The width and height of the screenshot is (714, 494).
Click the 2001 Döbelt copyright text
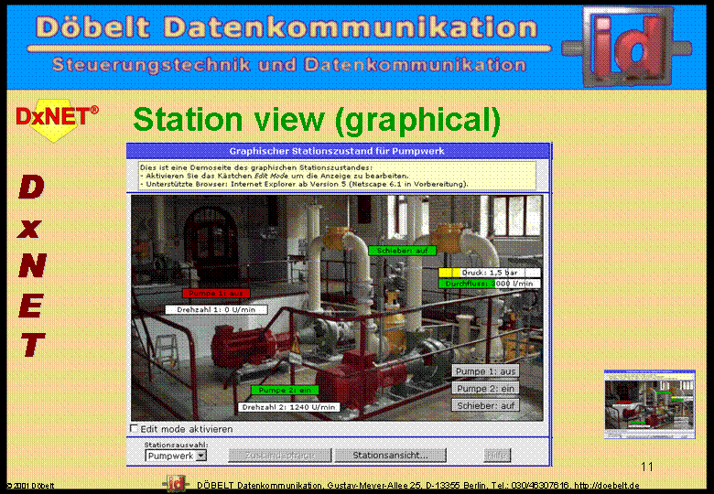[30, 486]
